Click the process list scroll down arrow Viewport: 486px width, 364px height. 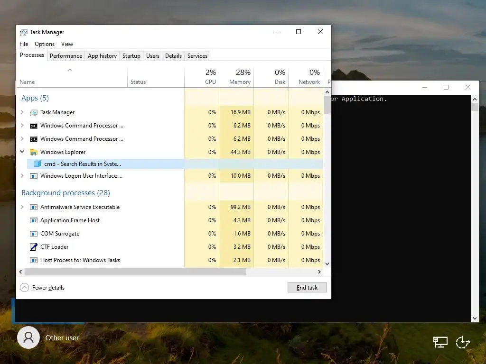tap(327, 264)
